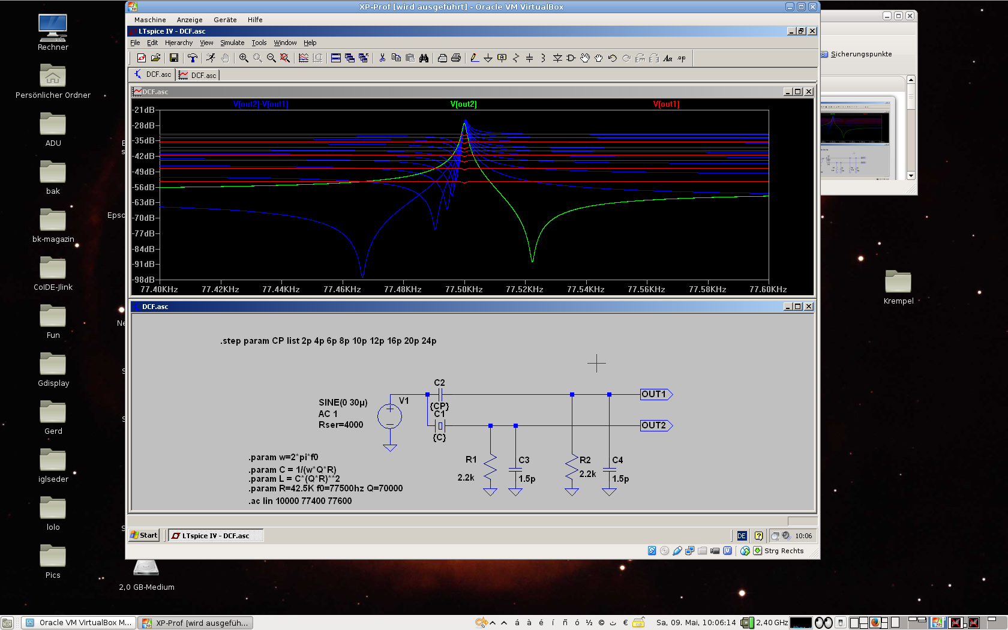Image resolution: width=1008 pixels, height=630 pixels.
Task: Click the Sicherungspunkte button in back window
Action: click(856, 54)
